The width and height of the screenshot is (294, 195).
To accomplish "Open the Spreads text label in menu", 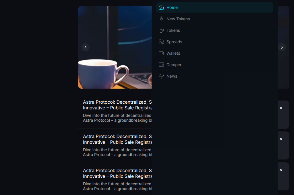I will (174, 42).
